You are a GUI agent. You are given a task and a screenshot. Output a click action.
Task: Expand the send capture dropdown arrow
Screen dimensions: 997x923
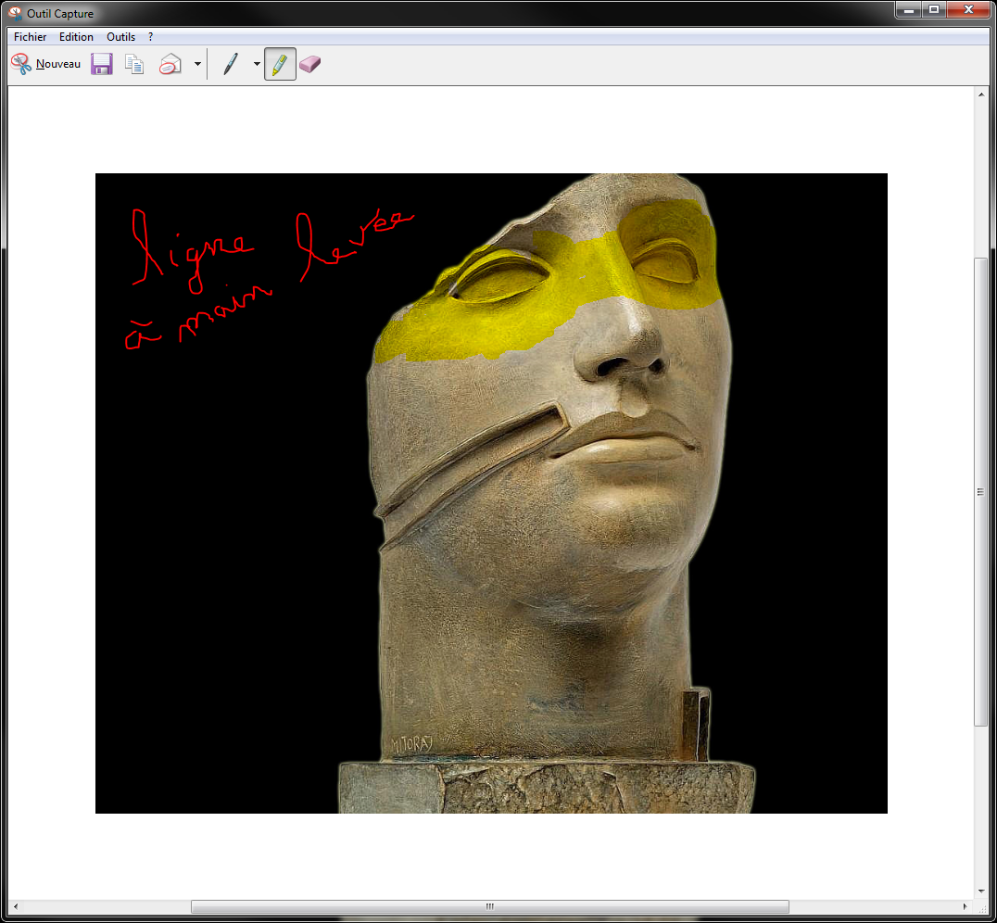click(197, 64)
